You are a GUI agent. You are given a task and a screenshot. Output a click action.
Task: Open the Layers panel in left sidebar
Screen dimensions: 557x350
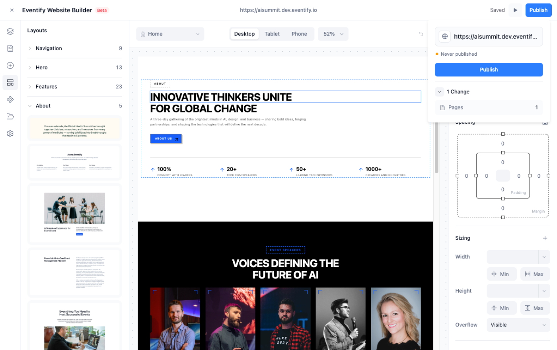10,31
